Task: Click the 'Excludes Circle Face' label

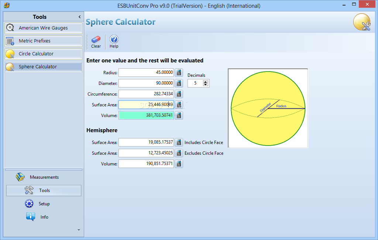Action: pos(204,153)
